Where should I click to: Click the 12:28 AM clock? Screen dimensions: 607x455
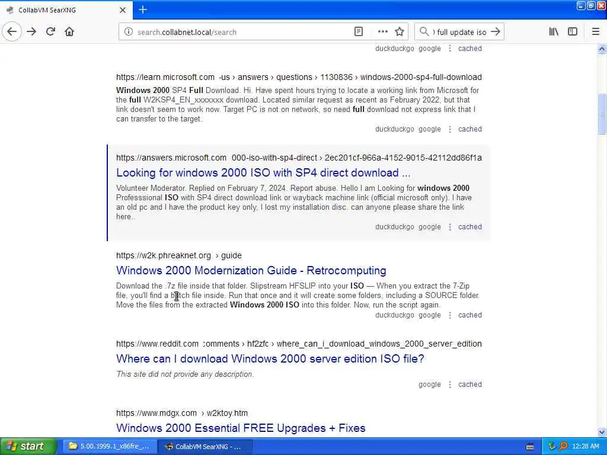click(x=585, y=447)
